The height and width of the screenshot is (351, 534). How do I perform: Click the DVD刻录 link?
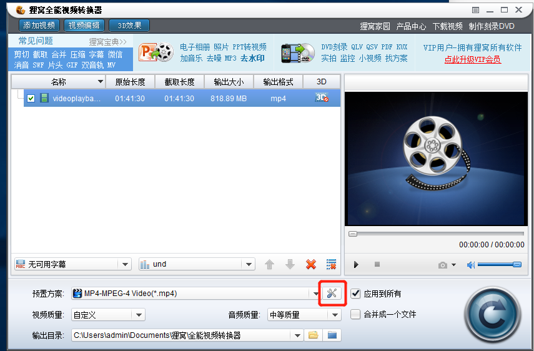[334, 47]
